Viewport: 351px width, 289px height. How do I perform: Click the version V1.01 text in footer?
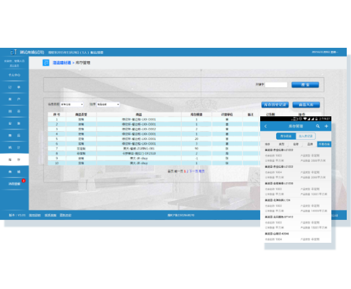[x=17, y=215]
